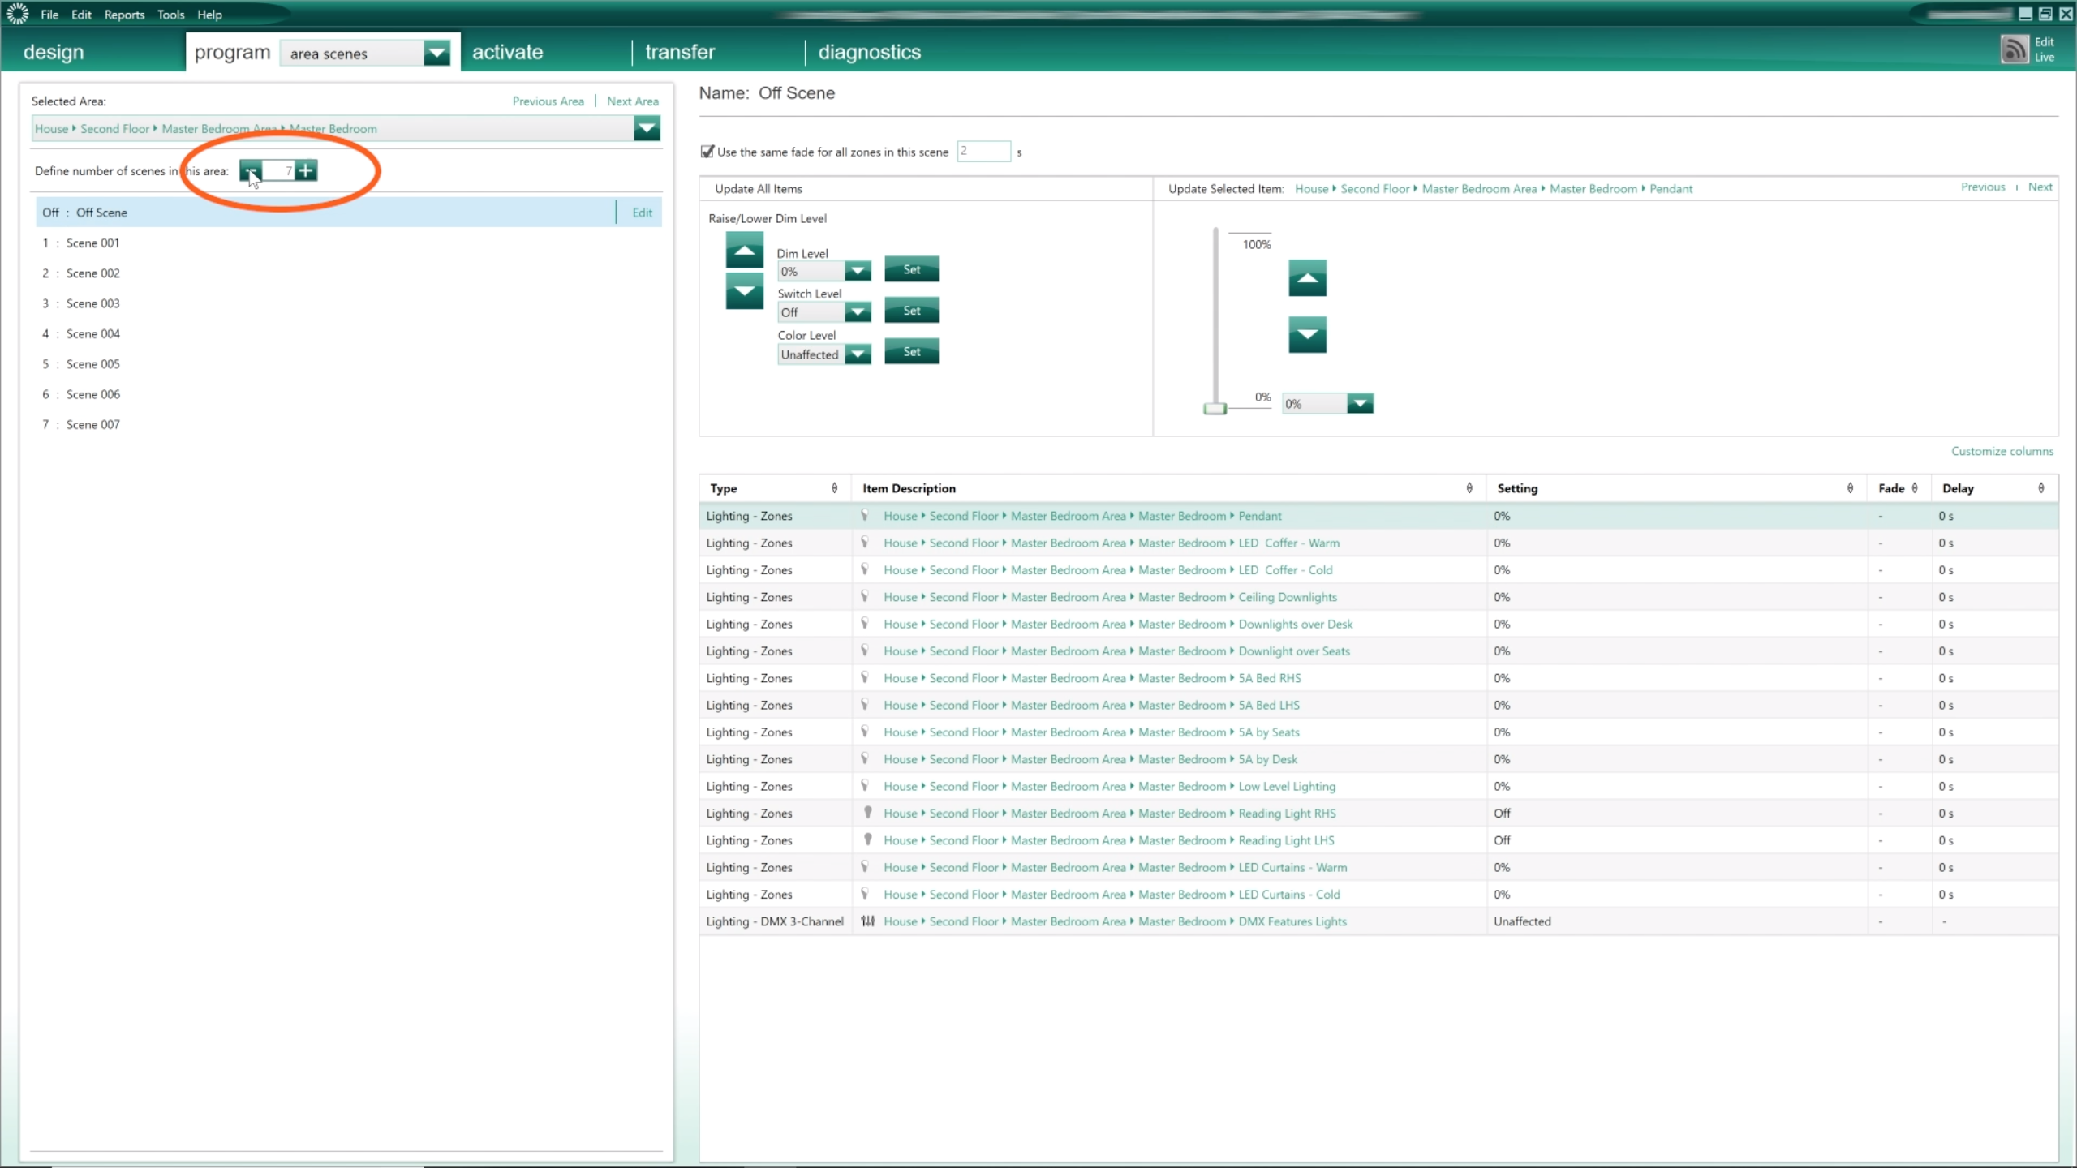Image resolution: width=2077 pixels, height=1168 pixels.
Task: Click bulb icon for LED Curtains - Cold row
Action: pos(866,894)
